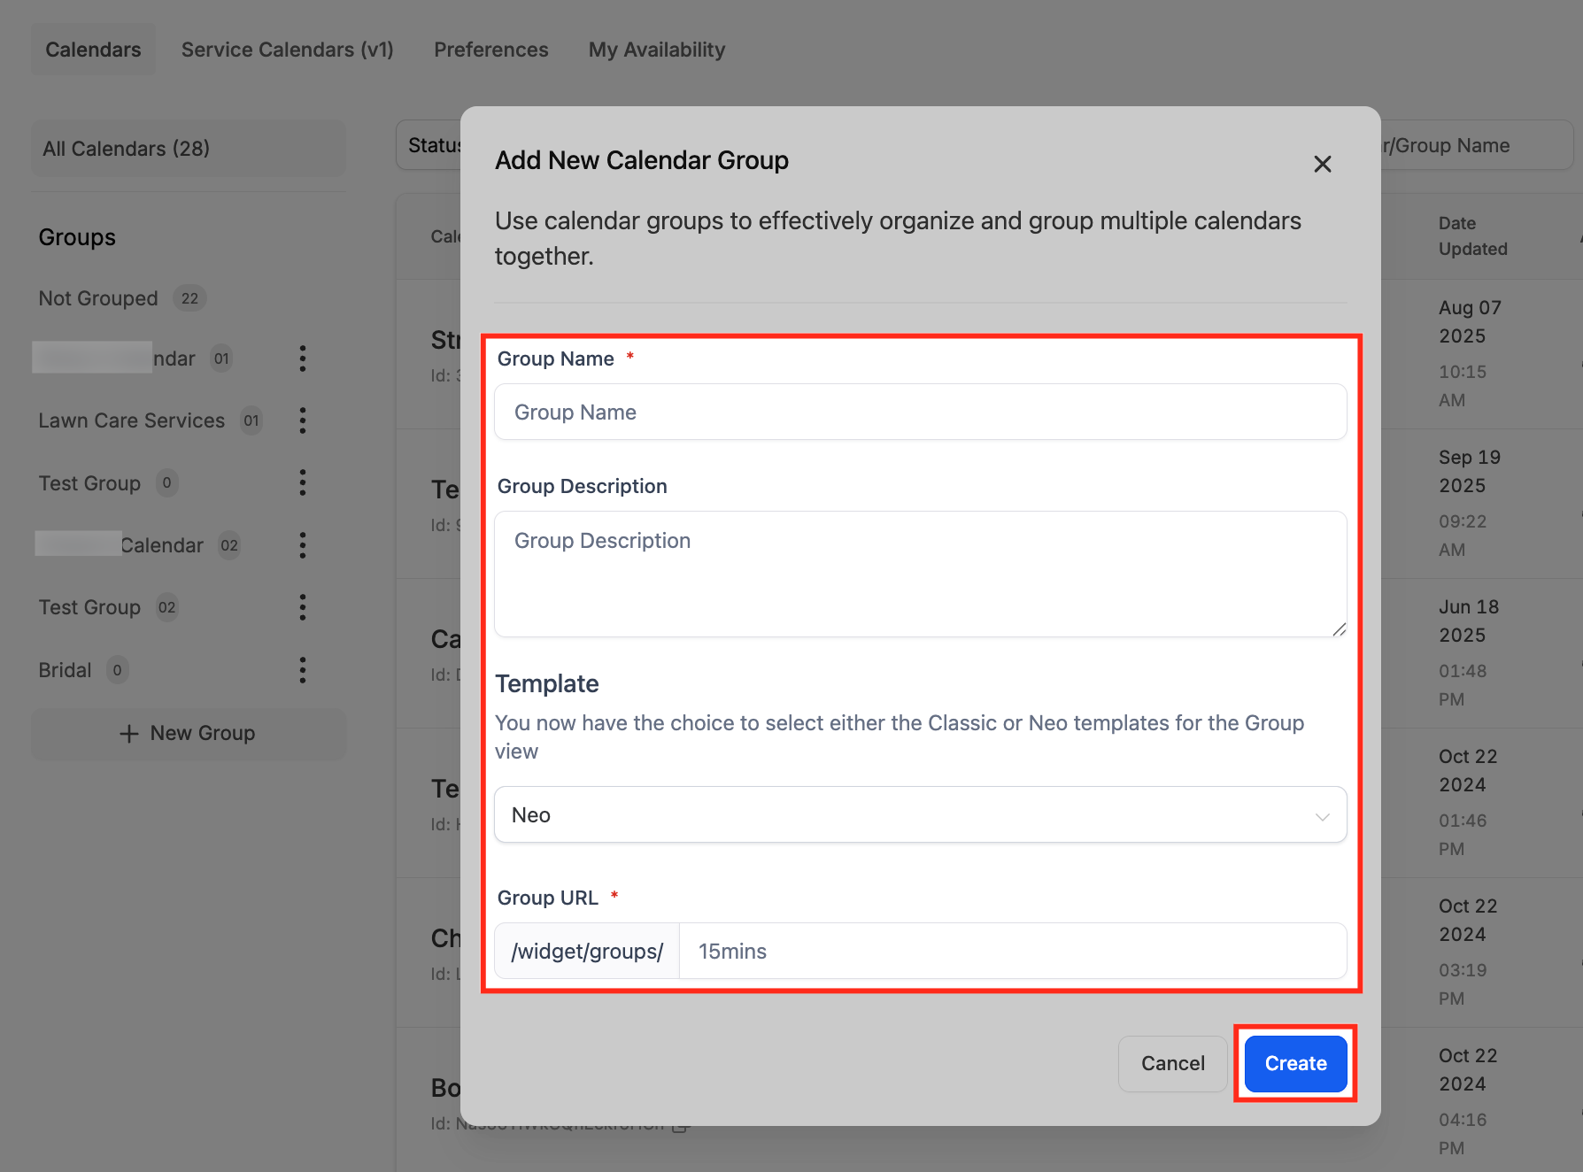Open the Status filter dropdown
1583x1172 pixels.
tap(429, 145)
